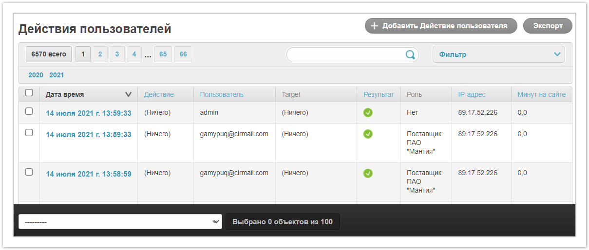Open the bulk action dropdown at bottom

pyautogui.click(x=120, y=222)
